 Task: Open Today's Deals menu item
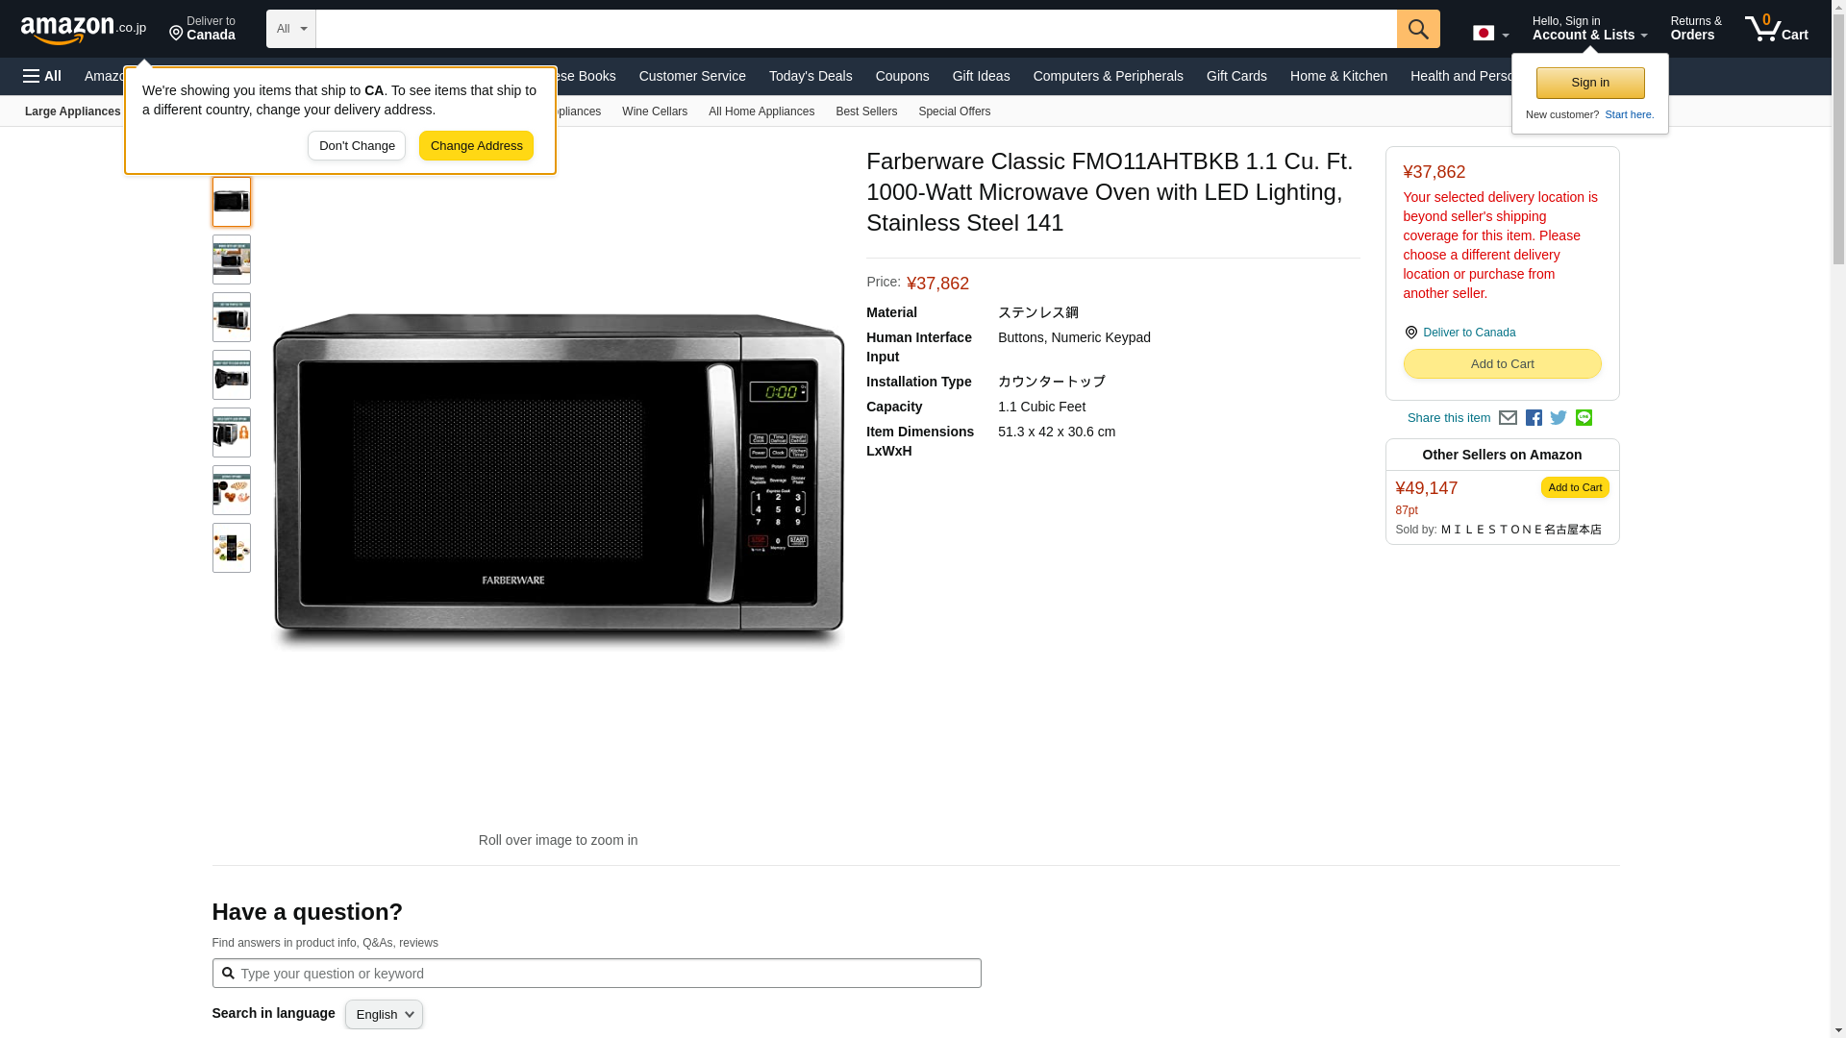pyautogui.click(x=810, y=76)
